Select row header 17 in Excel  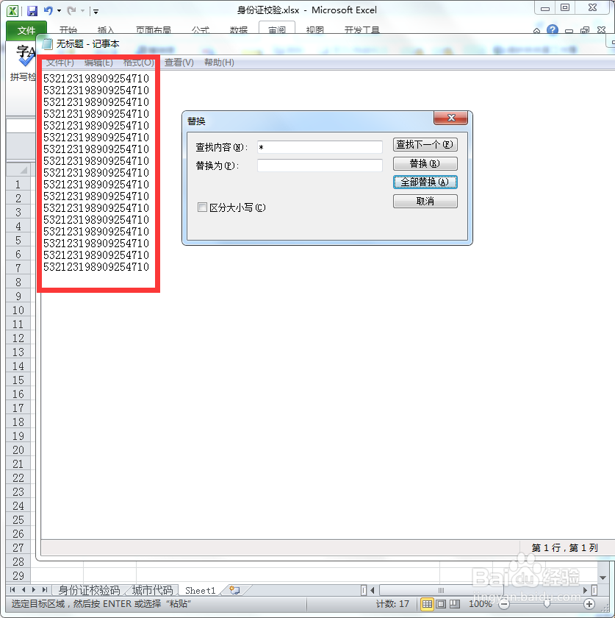click(x=18, y=408)
